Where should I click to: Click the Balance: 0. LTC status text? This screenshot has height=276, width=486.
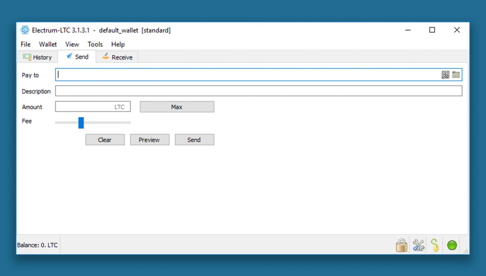(37, 245)
